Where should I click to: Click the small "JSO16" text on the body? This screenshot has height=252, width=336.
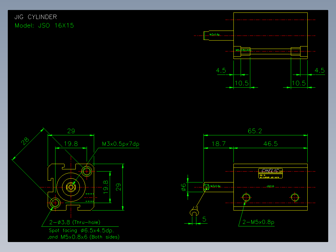[270, 187]
